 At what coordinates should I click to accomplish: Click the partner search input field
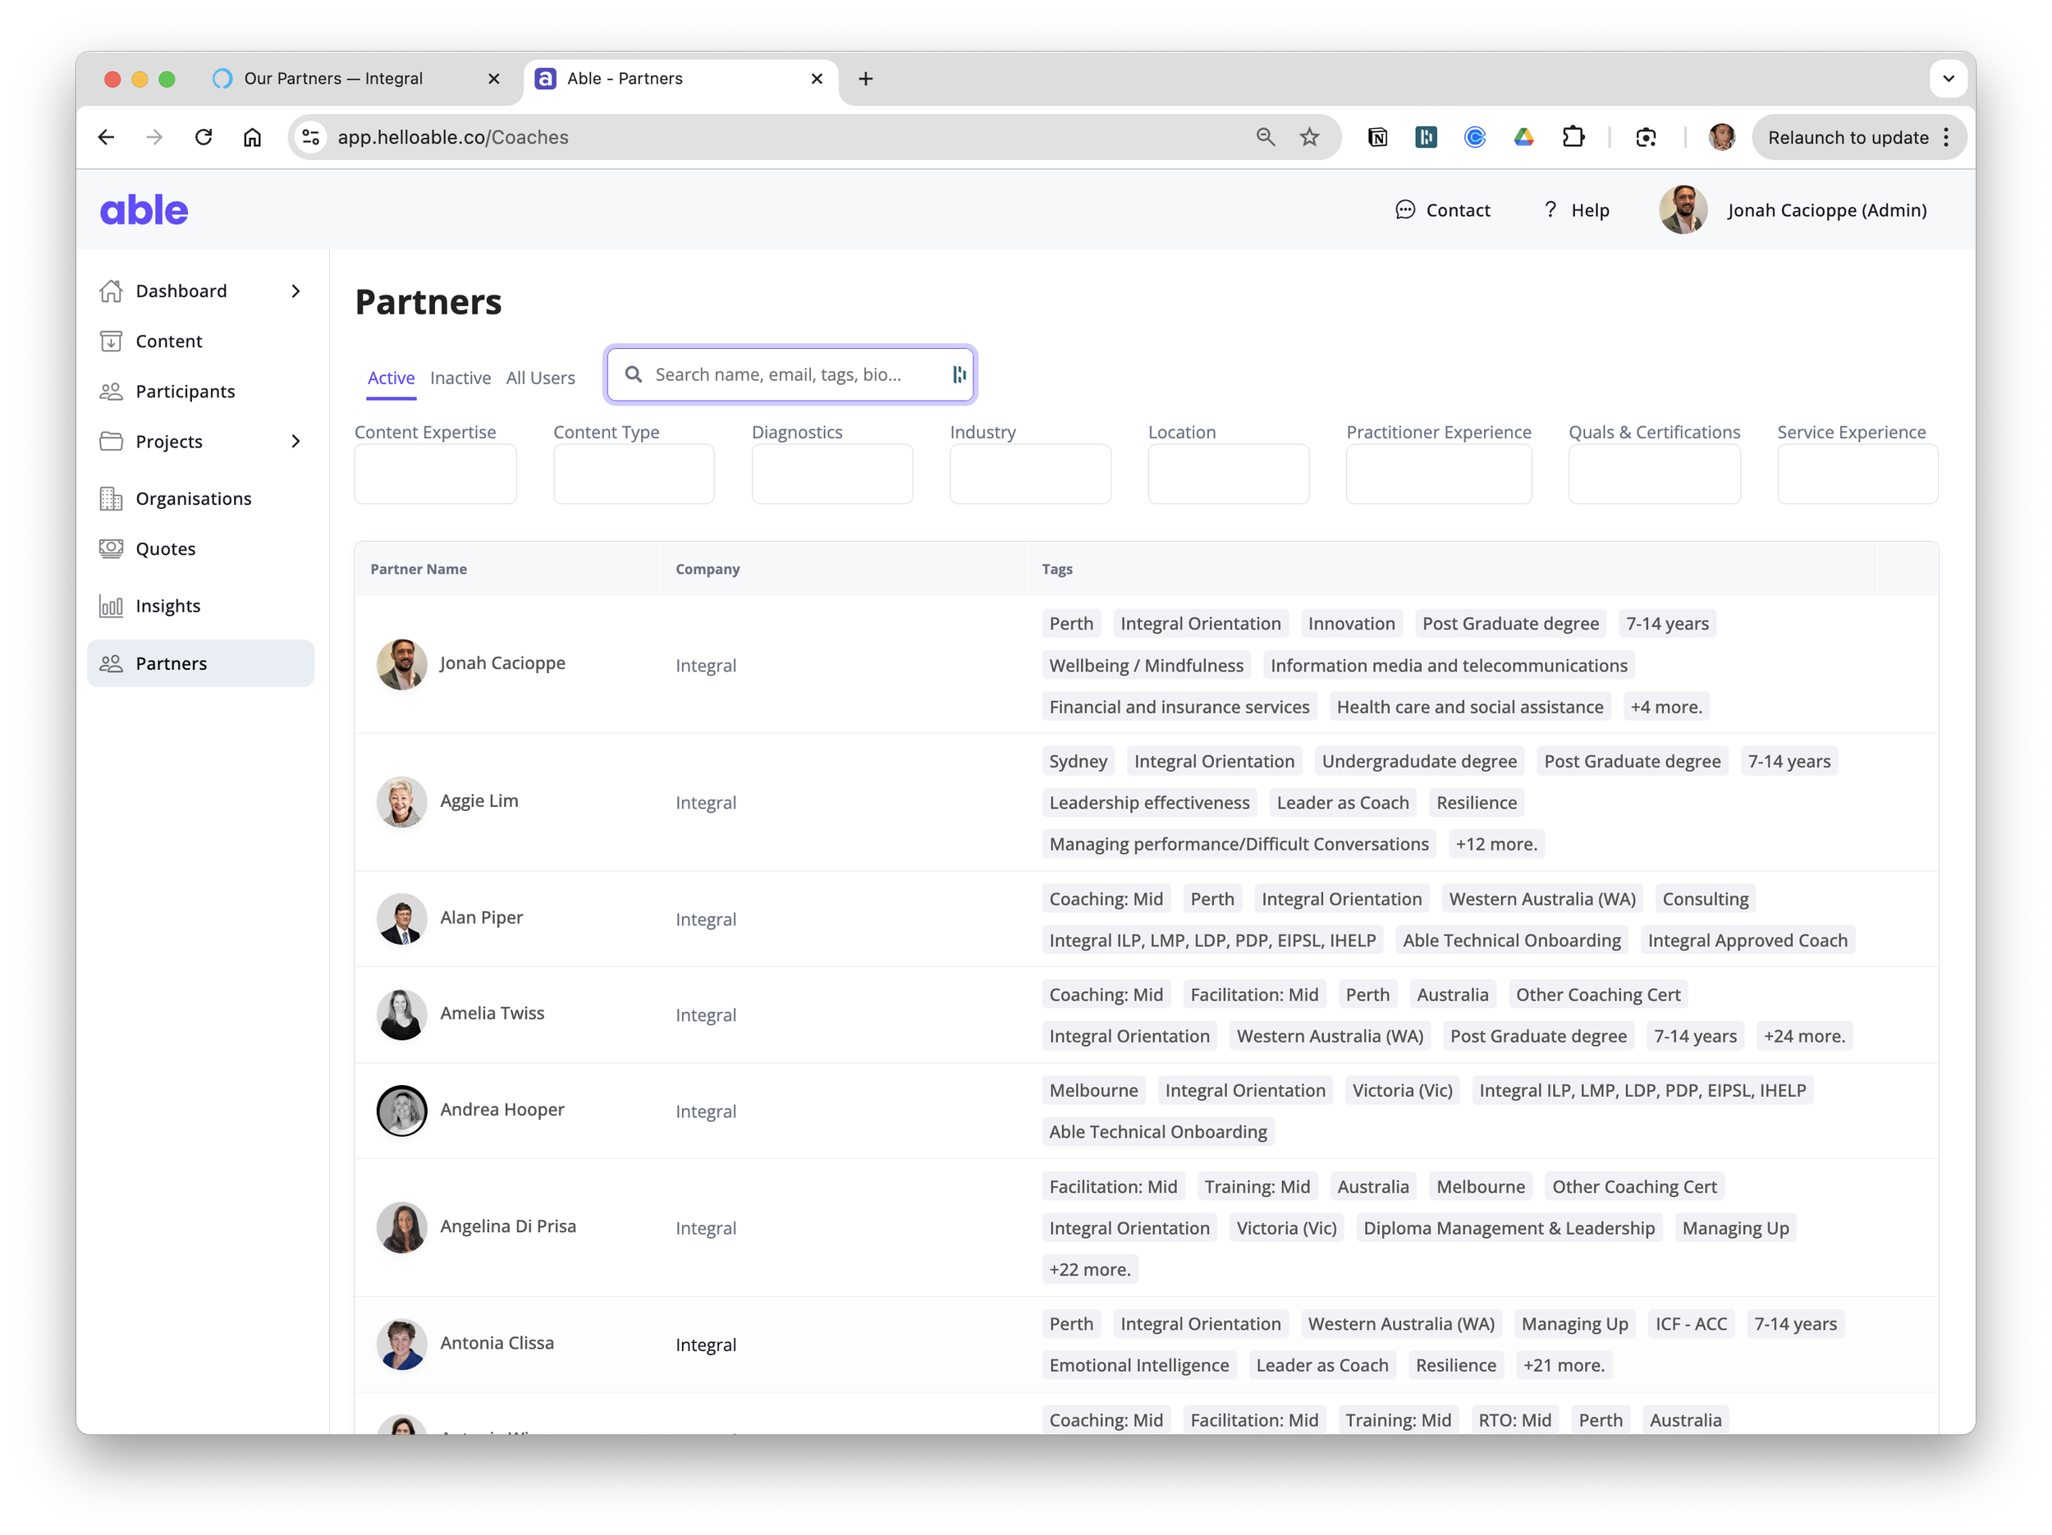pos(790,374)
